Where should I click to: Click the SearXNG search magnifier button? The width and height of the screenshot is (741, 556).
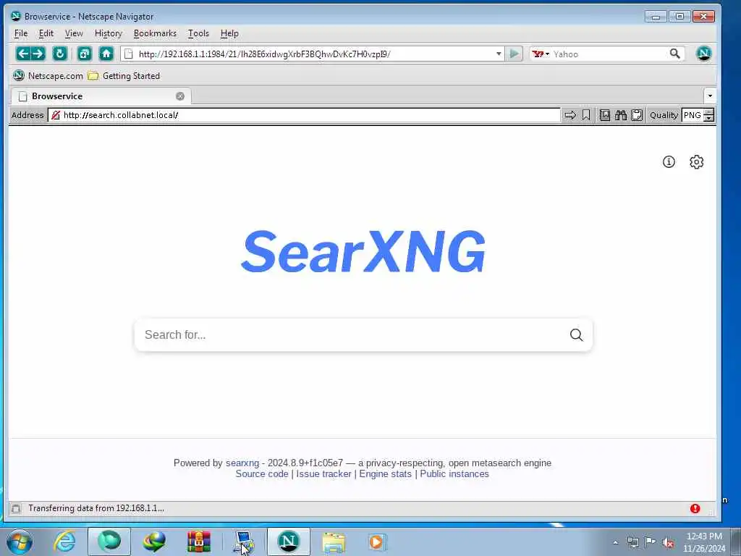[x=576, y=334]
